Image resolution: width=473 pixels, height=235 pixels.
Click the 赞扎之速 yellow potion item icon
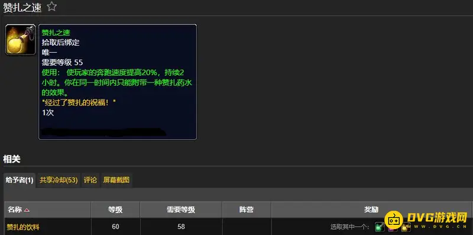[x=20, y=40]
